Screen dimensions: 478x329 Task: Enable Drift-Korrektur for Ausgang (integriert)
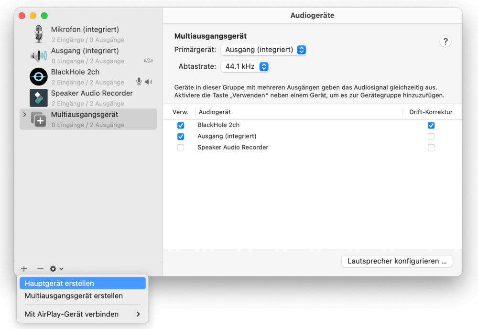431,137
